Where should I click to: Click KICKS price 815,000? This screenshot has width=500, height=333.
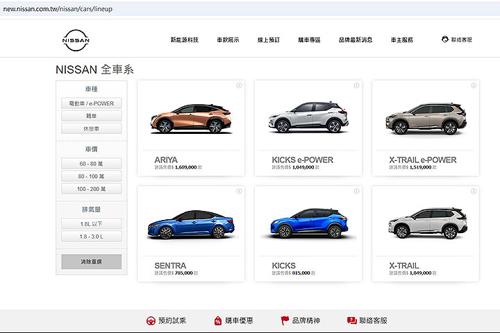tap(301, 273)
